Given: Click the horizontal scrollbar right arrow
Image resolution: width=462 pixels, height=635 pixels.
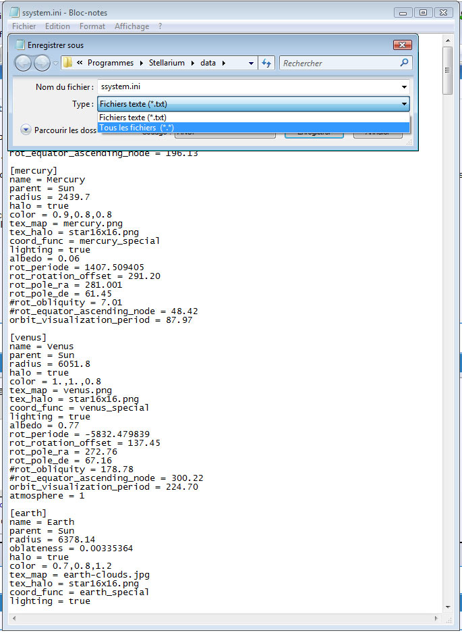Looking at the screenshot, I should [x=436, y=618].
